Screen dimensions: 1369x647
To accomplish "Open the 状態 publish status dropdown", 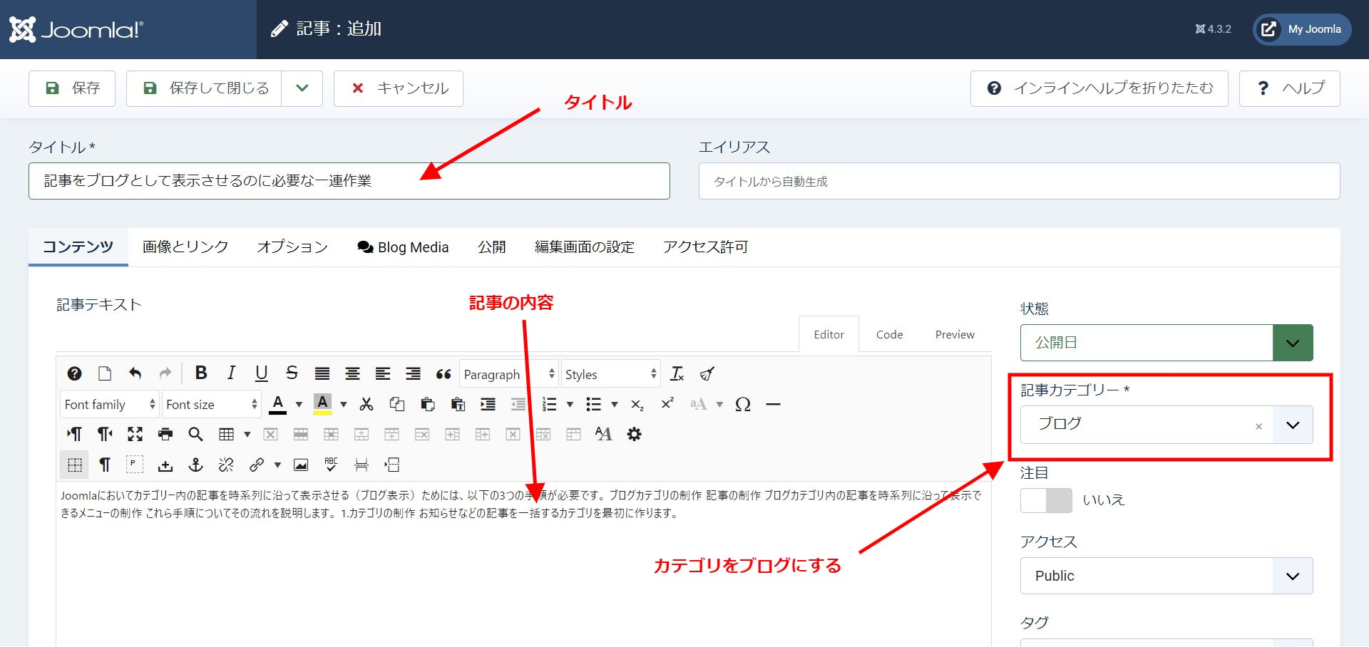I will tap(1292, 342).
